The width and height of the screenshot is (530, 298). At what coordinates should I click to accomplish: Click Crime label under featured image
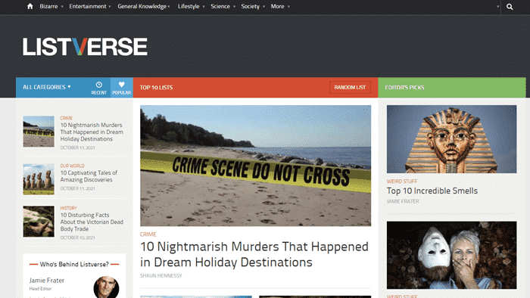click(148, 234)
